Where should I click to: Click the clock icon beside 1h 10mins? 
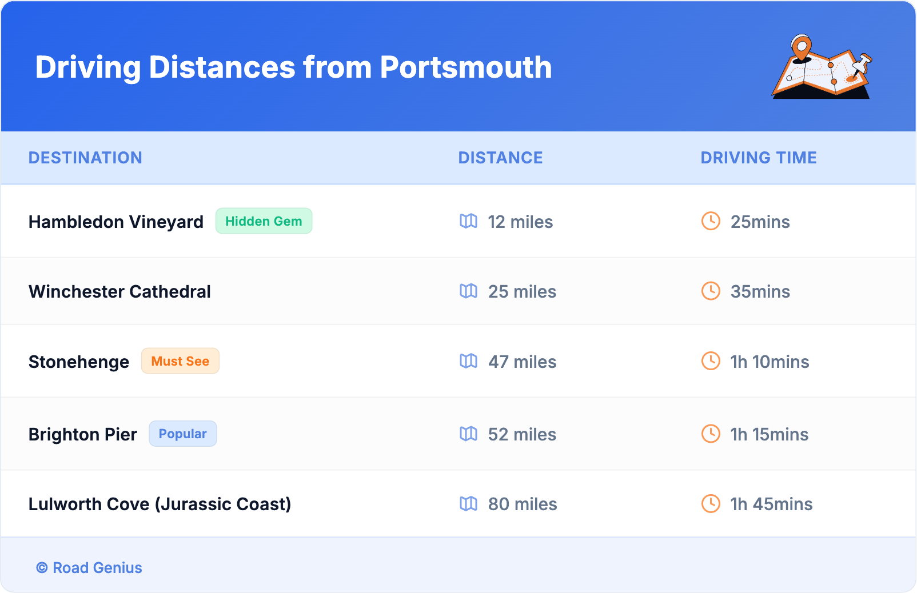[711, 361]
